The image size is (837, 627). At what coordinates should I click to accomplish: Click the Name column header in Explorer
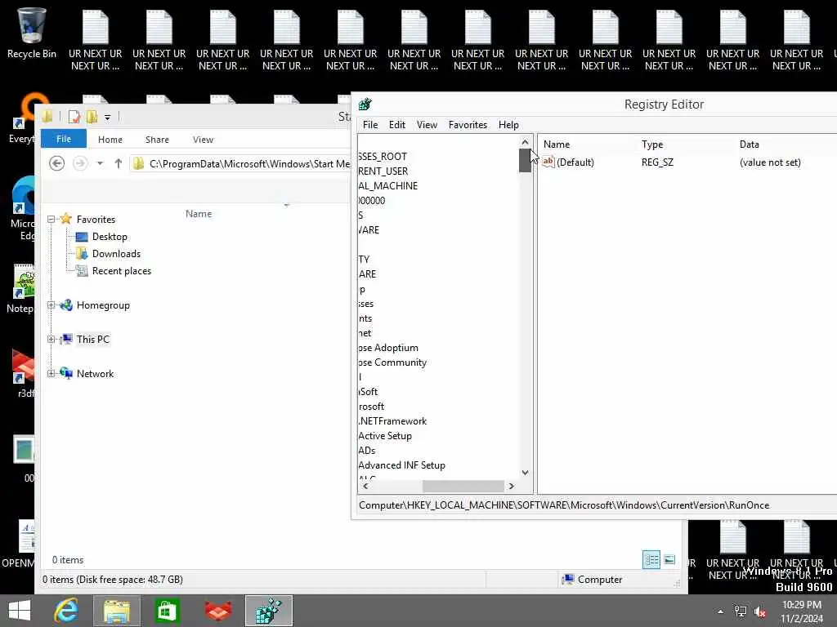[x=199, y=213]
